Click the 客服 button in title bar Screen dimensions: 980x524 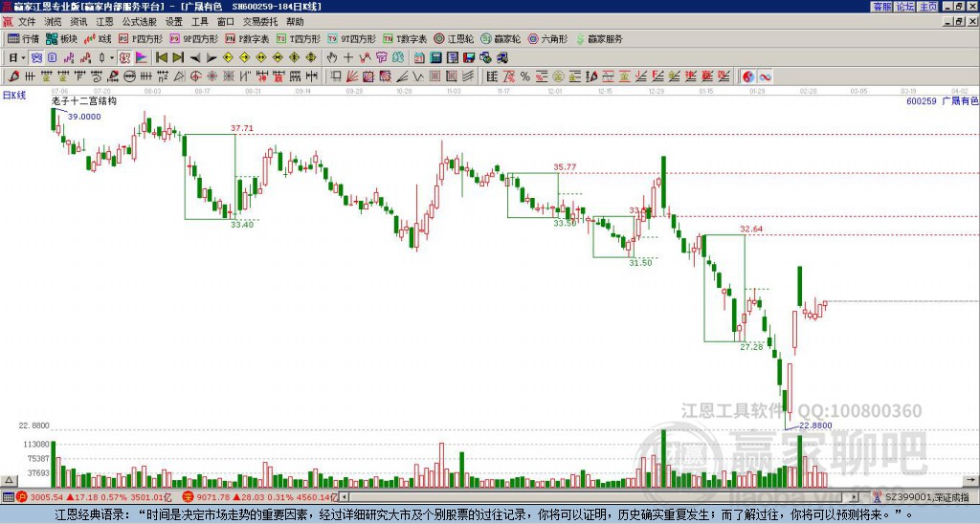point(882,7)
